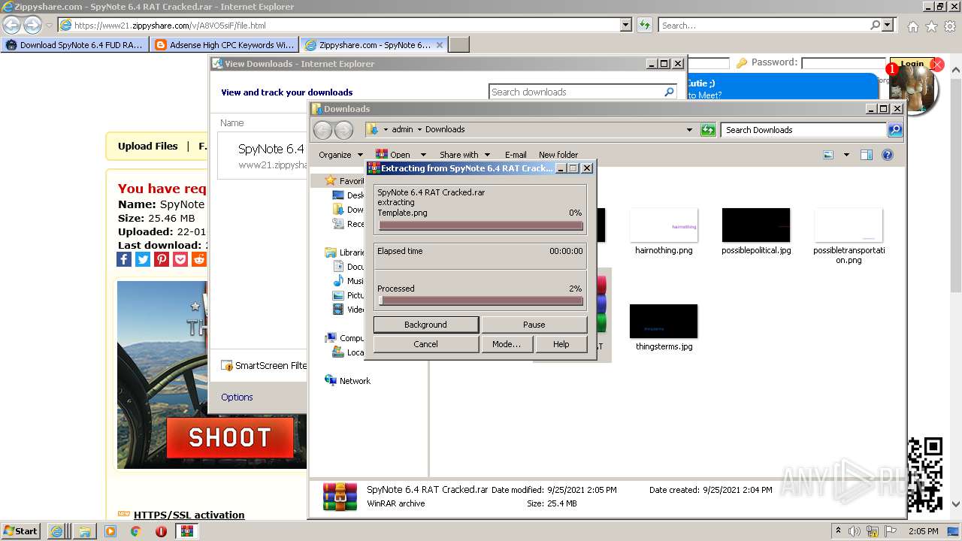Select the Favorites item in navigation pane
The image size is (962, 541).
(346, 181)
